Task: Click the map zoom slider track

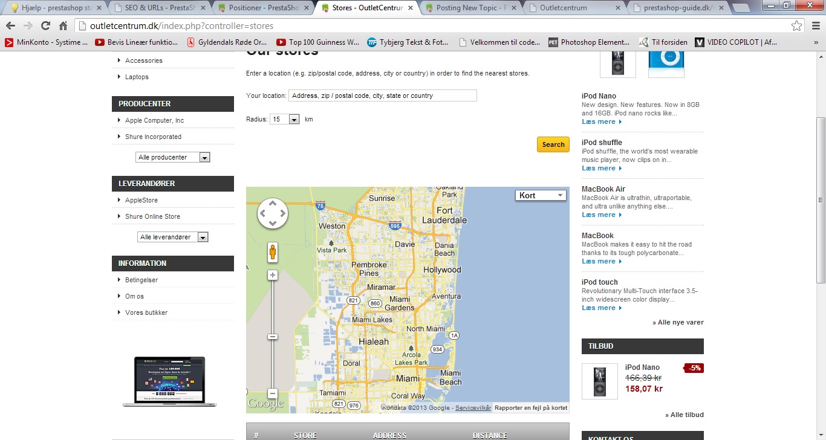Action: point(273,334)
